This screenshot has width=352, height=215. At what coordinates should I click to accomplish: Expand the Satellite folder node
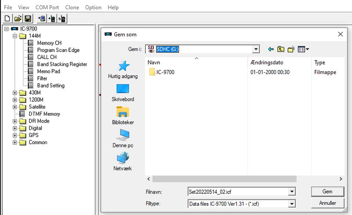click(x=15, y=107)
